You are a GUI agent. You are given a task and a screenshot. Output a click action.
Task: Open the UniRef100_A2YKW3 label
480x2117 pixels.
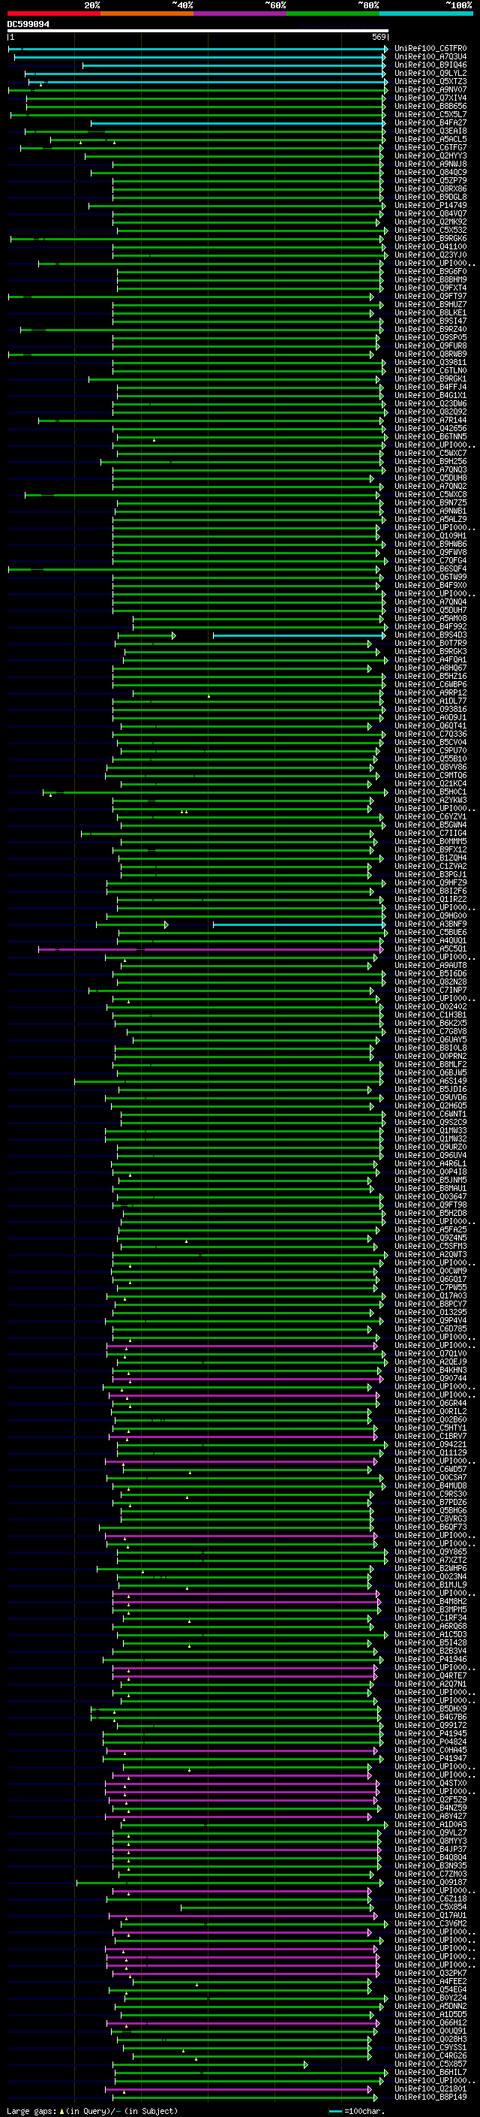click(430, 800)
